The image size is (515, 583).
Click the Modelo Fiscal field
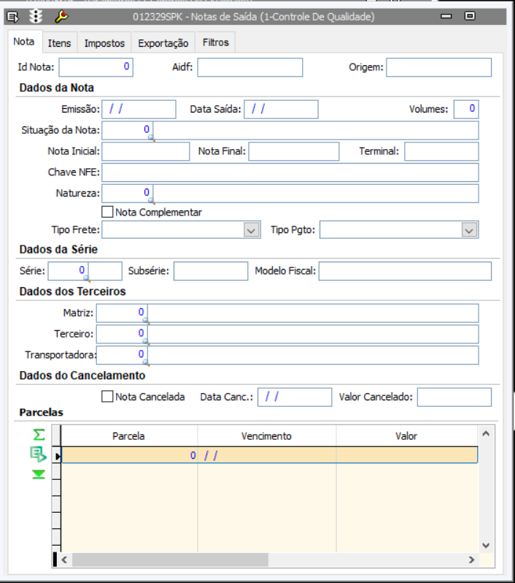pos(405,271)
